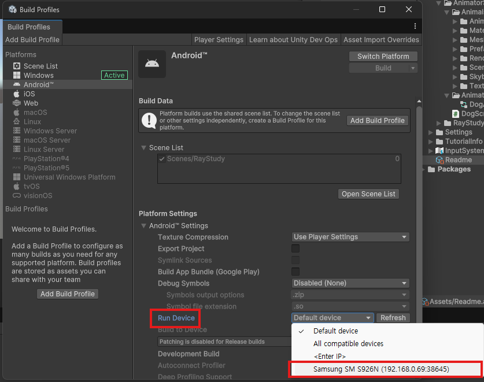Click the tvOS apple icon

(x=17, y=186)
